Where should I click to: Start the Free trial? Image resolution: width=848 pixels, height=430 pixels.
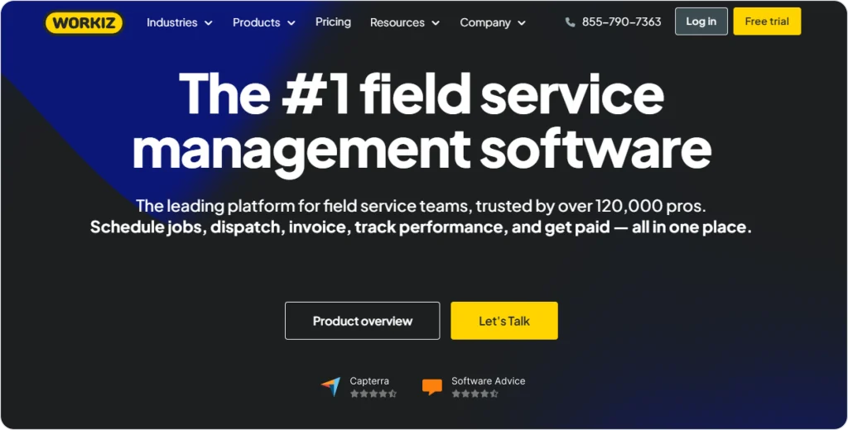point(767,21)
